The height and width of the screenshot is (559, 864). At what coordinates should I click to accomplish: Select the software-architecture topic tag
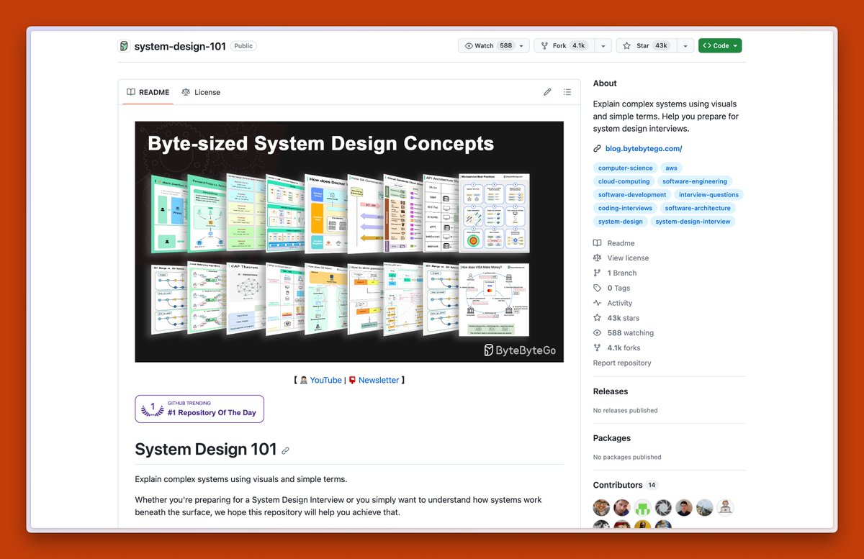point(698,208)
